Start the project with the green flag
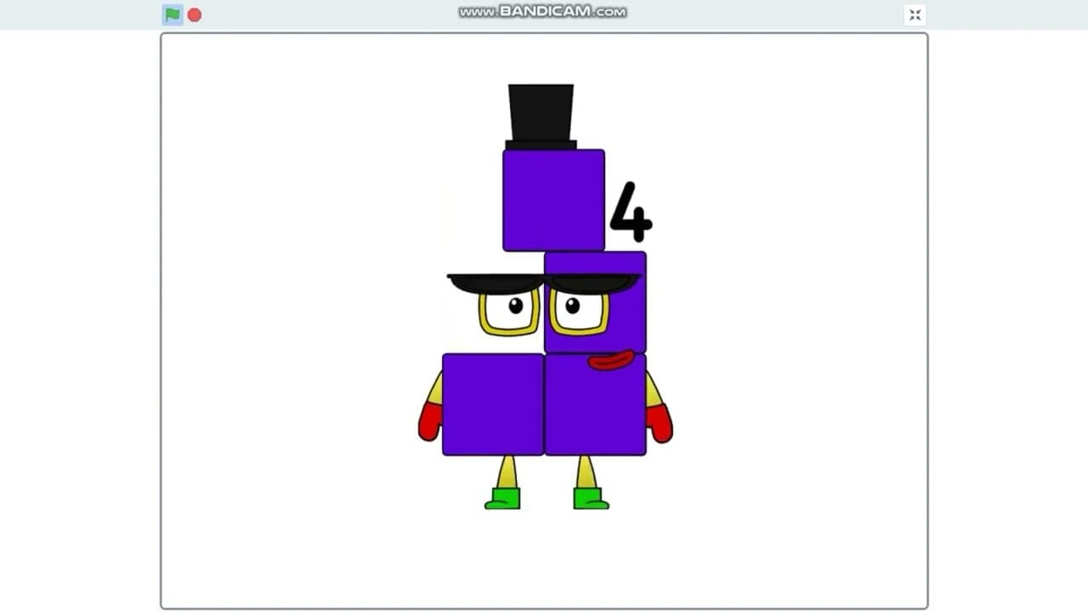Image resolution: width=1088 pixels, height=612 pixels. [x=173, y=14]
